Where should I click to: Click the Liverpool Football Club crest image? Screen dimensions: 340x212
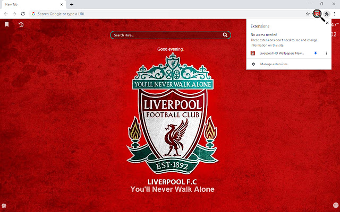(172, 113)
